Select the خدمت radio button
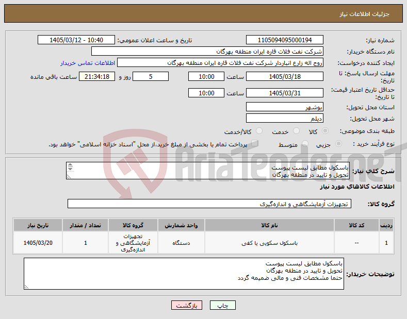The width and height of the screenshot is (407, 319). [296, 131]
